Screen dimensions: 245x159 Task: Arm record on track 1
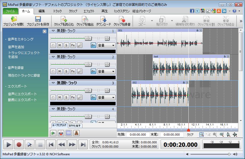pyautogui.click(x=53, y=45)
